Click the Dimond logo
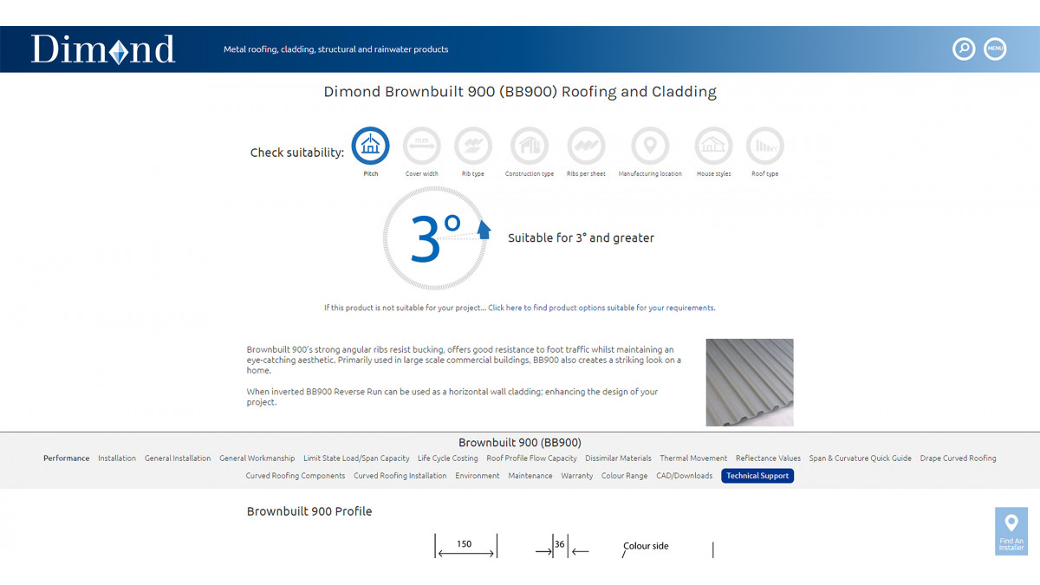 coord(103,49)
